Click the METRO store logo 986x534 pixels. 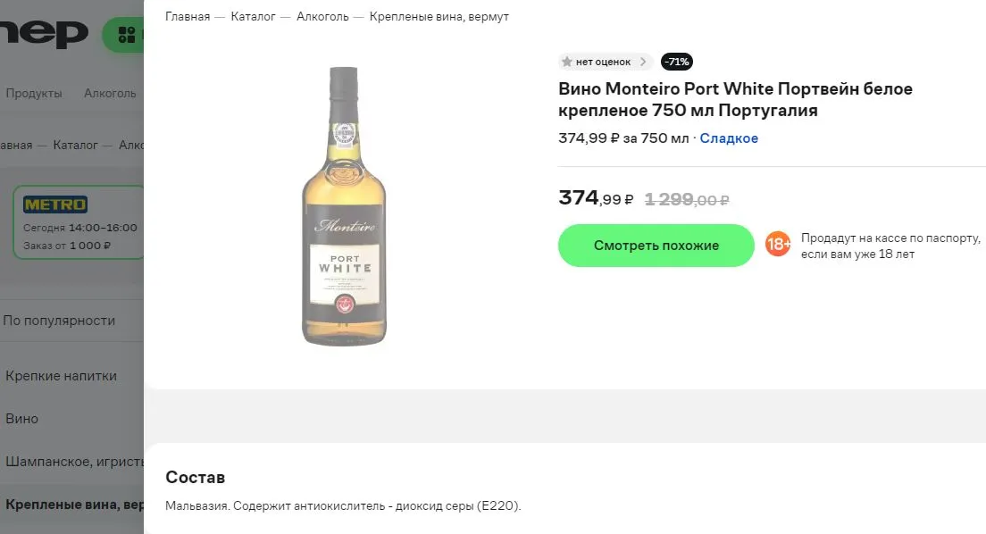pos(55,204)
